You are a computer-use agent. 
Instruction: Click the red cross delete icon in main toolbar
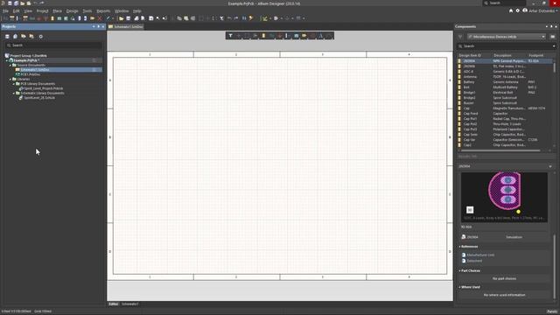click(100, 18)
